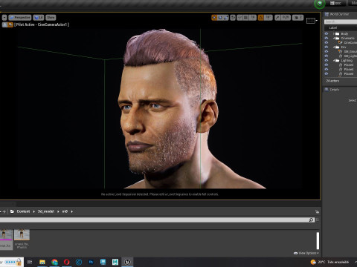Toggle visibility of the CineCameraActor row
Viewport: 357px width, 267px height.
click(327, 42)
